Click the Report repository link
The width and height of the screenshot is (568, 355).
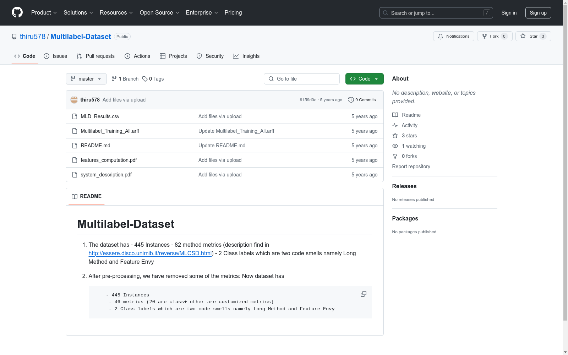pos(411,166)
